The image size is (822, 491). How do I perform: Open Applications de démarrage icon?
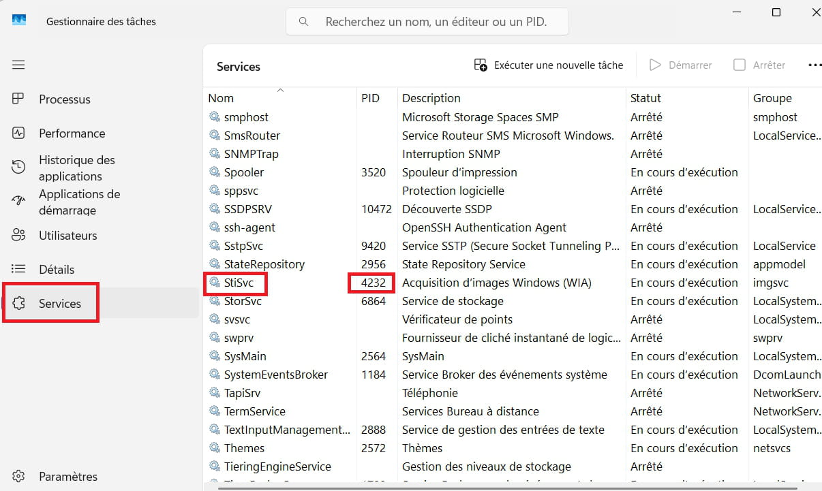18,202
